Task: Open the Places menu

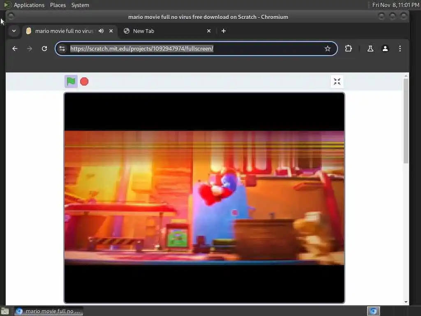Action: tap(58, 5)
